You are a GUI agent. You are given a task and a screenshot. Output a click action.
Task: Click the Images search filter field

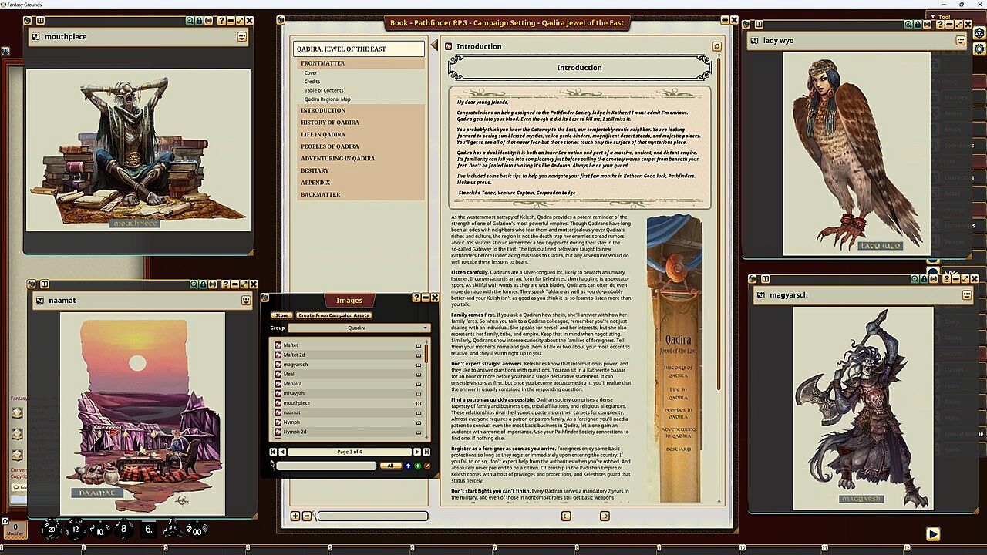click(x=326, y=466)
